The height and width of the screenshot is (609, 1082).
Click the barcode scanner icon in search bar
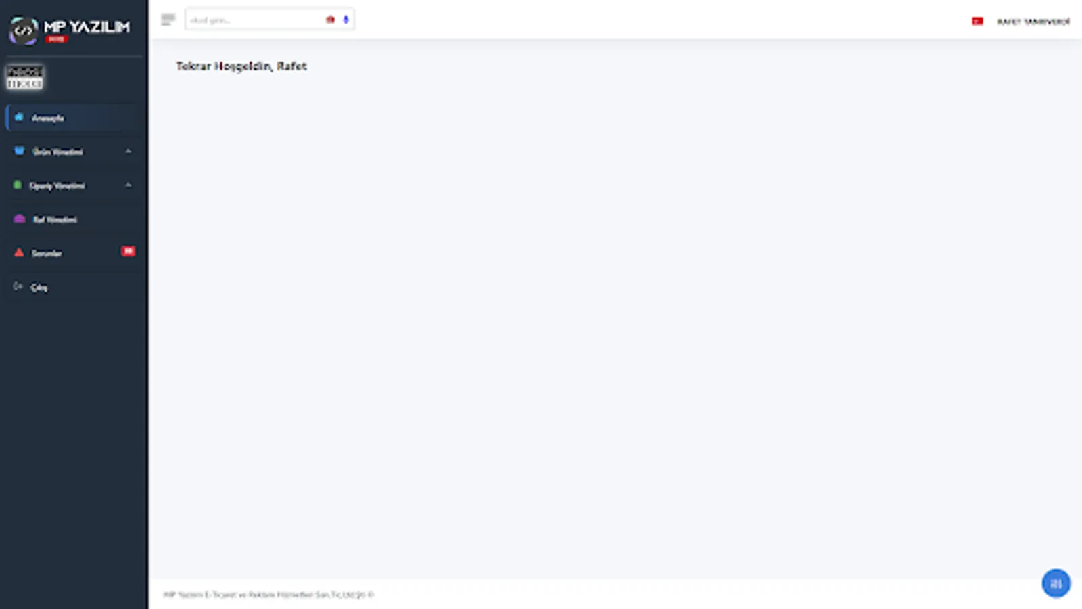point(329,19)
